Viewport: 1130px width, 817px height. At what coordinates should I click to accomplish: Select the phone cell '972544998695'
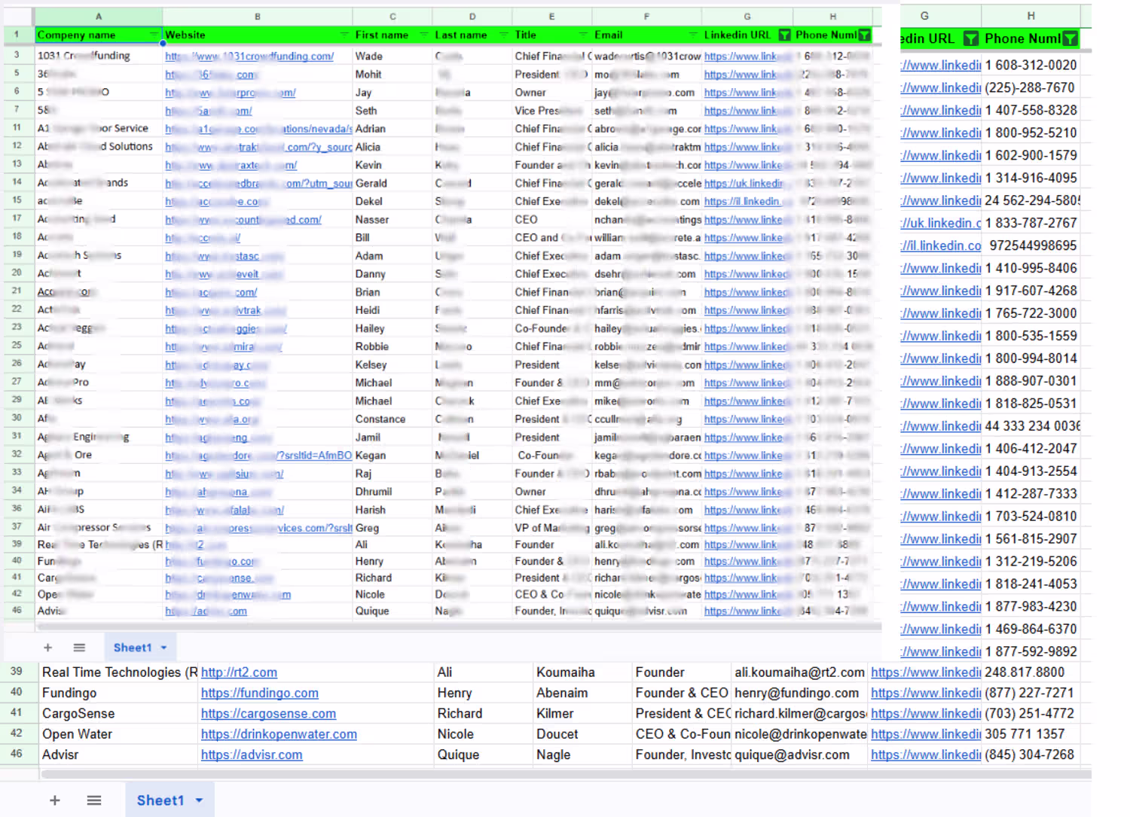[x=1031, y=245]
